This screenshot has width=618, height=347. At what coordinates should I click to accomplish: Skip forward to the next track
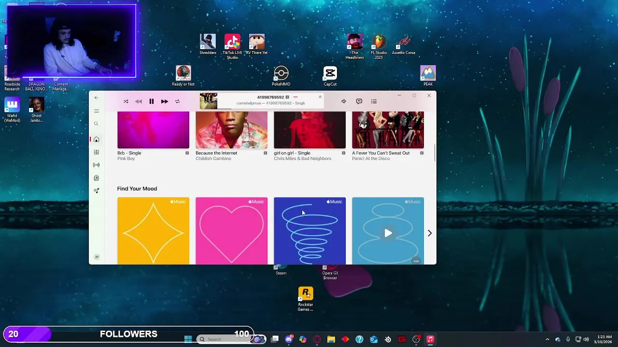point(164,102)
